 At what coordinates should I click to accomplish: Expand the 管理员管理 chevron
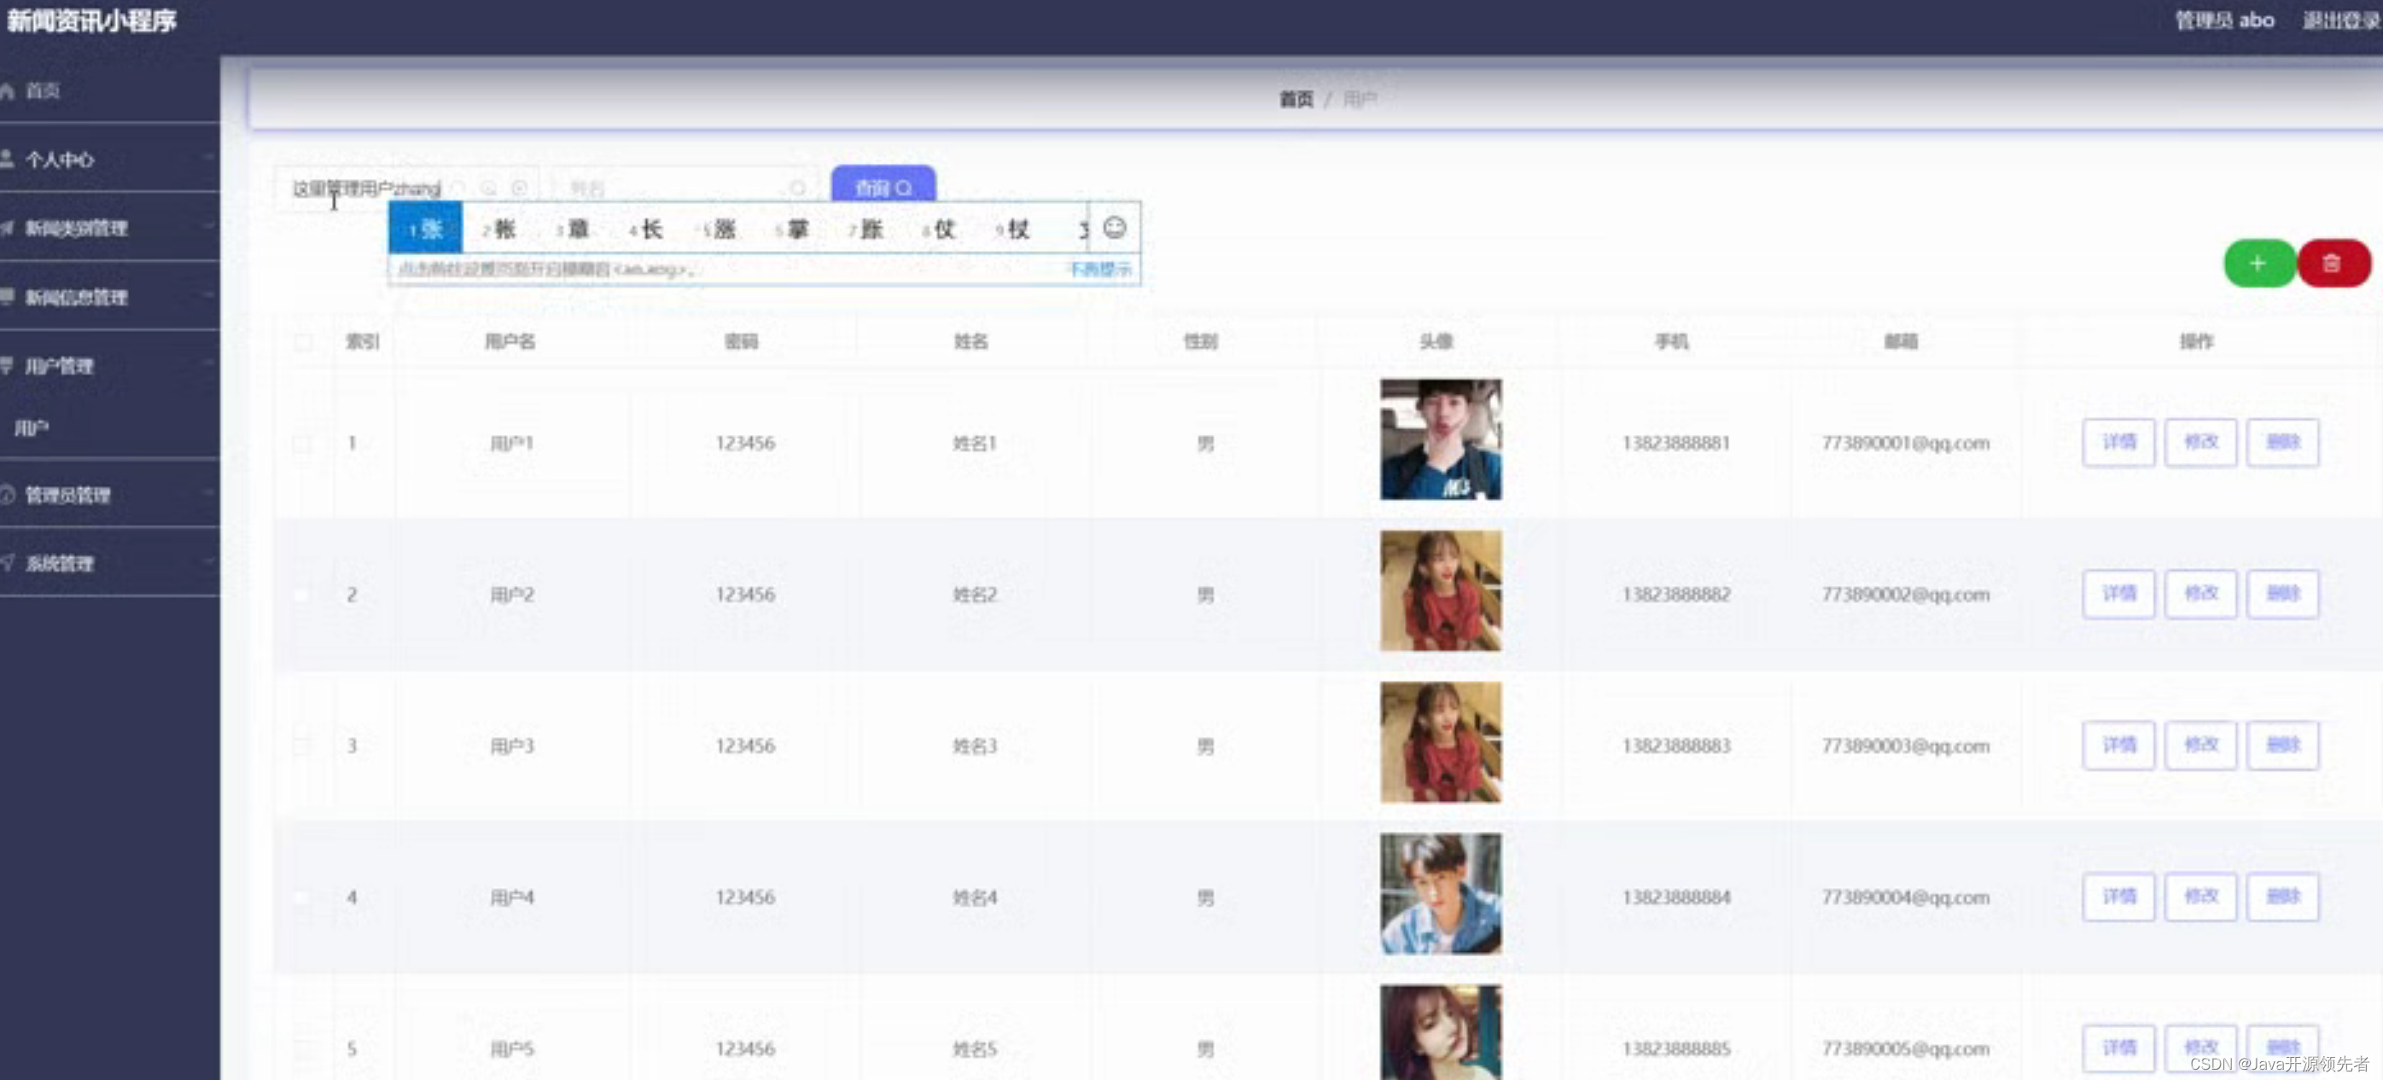207,494
